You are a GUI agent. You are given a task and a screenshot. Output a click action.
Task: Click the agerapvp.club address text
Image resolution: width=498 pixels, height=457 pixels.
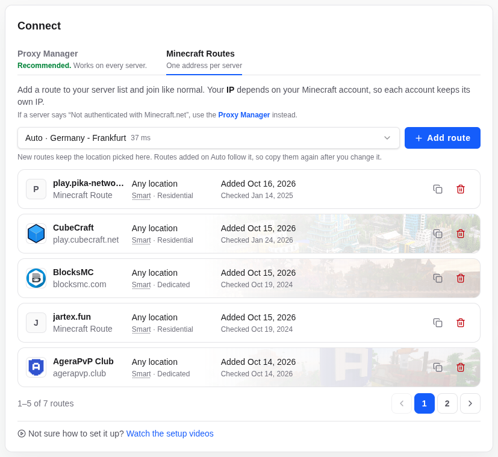click(79, 373)
